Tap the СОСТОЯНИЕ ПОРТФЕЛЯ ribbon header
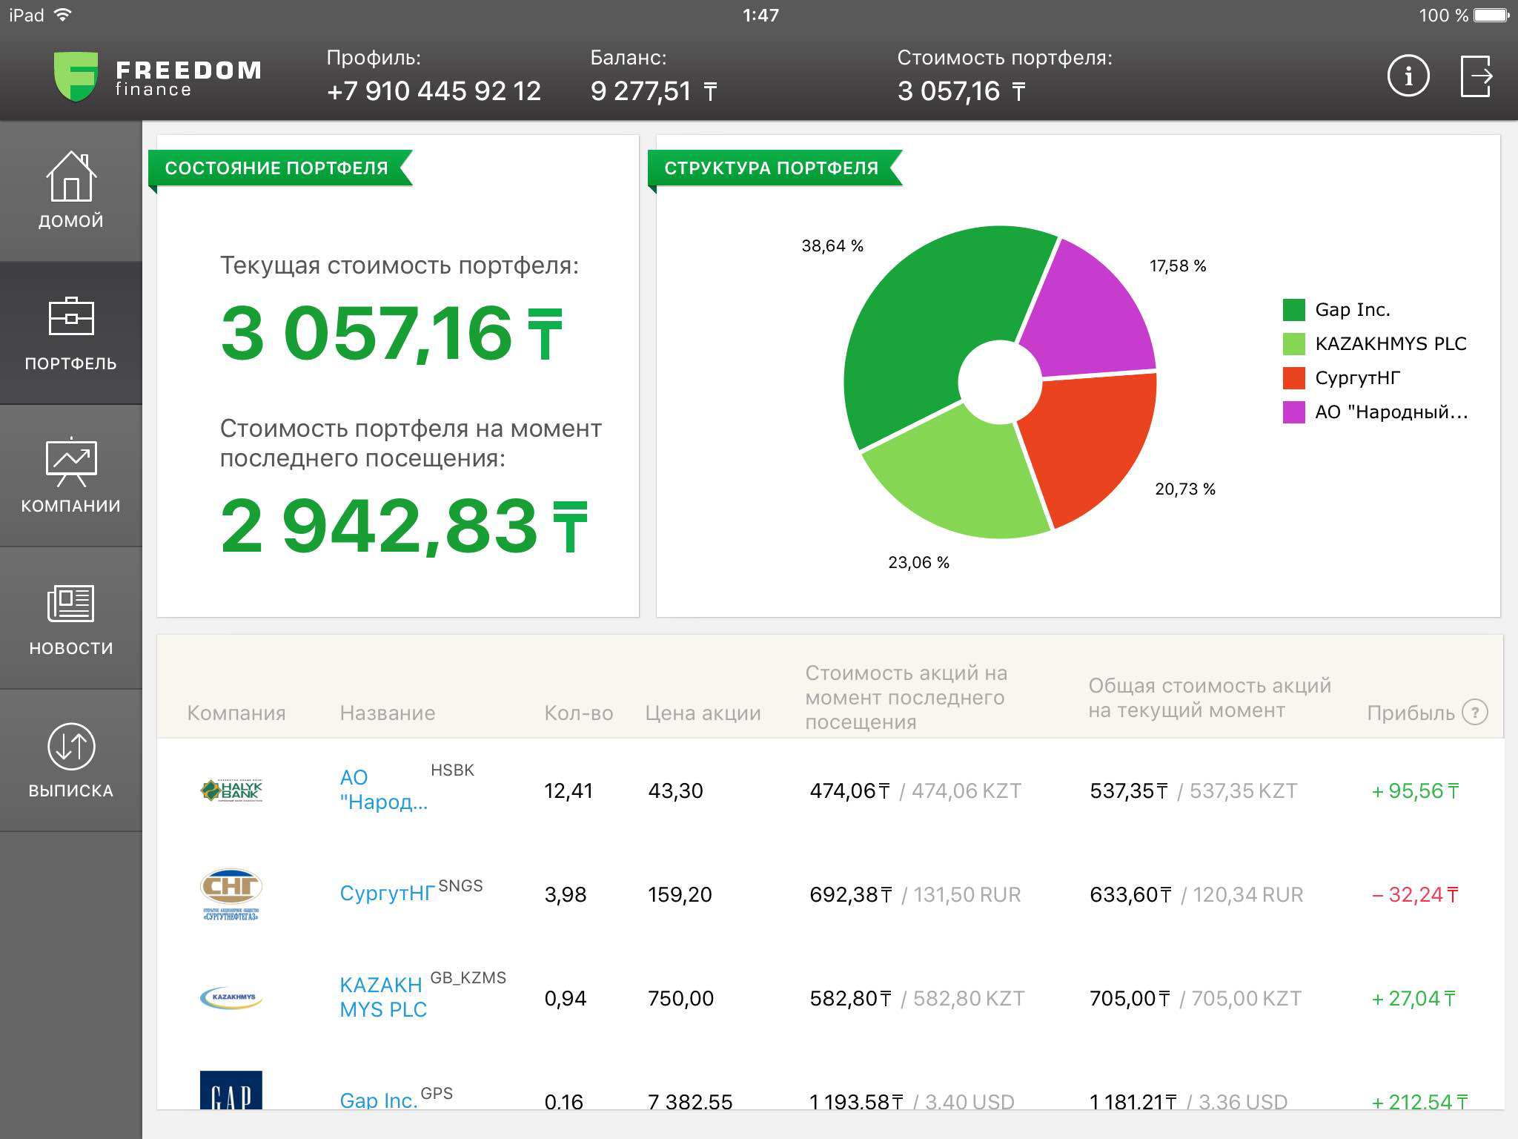Viewport: 1518px width, 1139px height. click(x=276, y=168)
